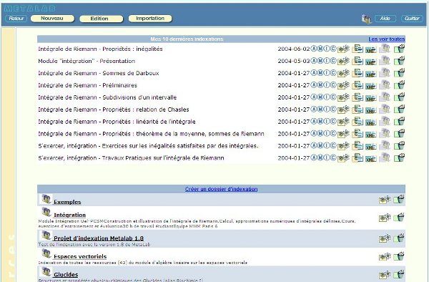Viewport: 429px width, 282px height.
Task: Open the Importation menu
Action: (150, 19)
